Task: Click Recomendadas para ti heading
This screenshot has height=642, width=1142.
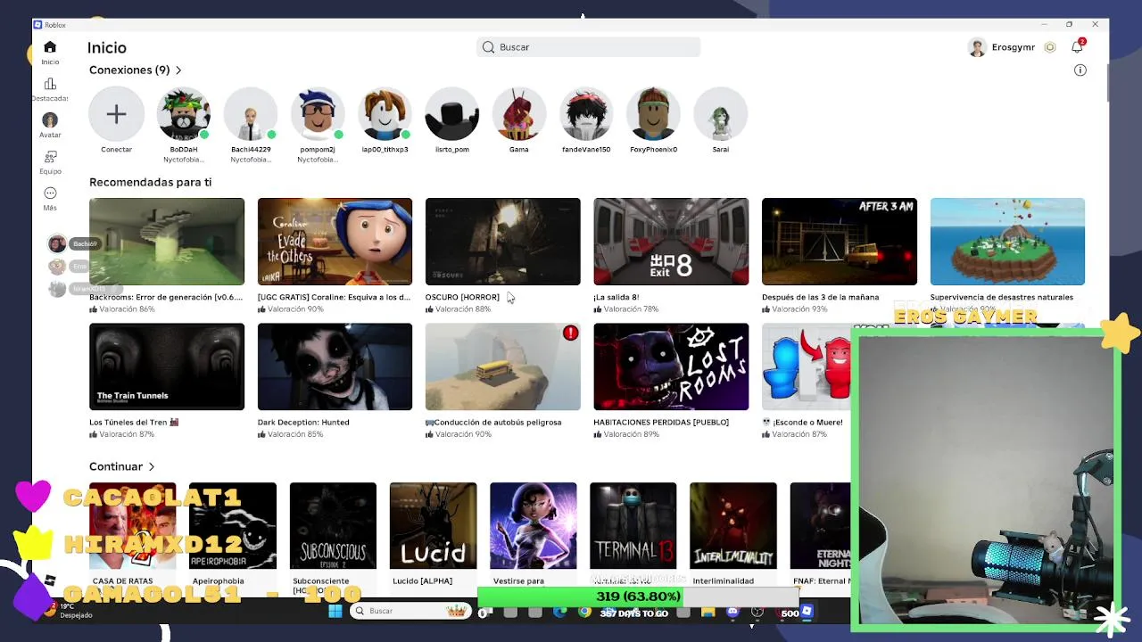Action: [150, 182]
